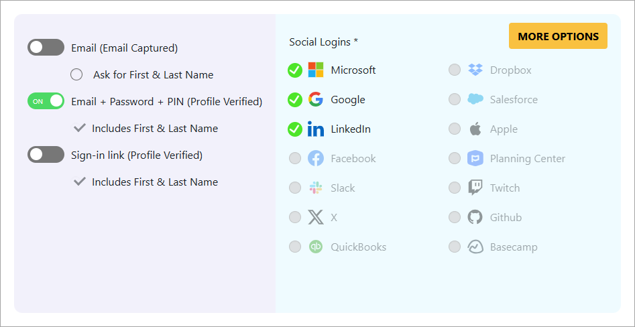Click the Planning Center label
This screenshot has width=635, height=327.
point(527,159)
